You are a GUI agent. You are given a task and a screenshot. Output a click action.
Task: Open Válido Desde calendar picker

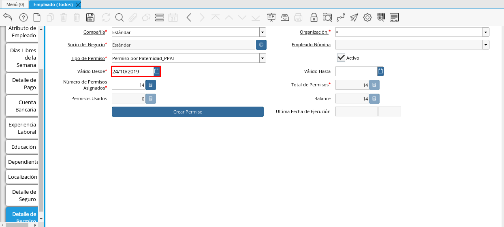coord(157,71)
